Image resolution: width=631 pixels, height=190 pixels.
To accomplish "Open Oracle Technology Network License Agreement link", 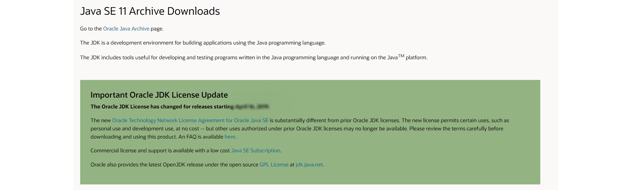I will pyautogui.click(x=190, y=121).
